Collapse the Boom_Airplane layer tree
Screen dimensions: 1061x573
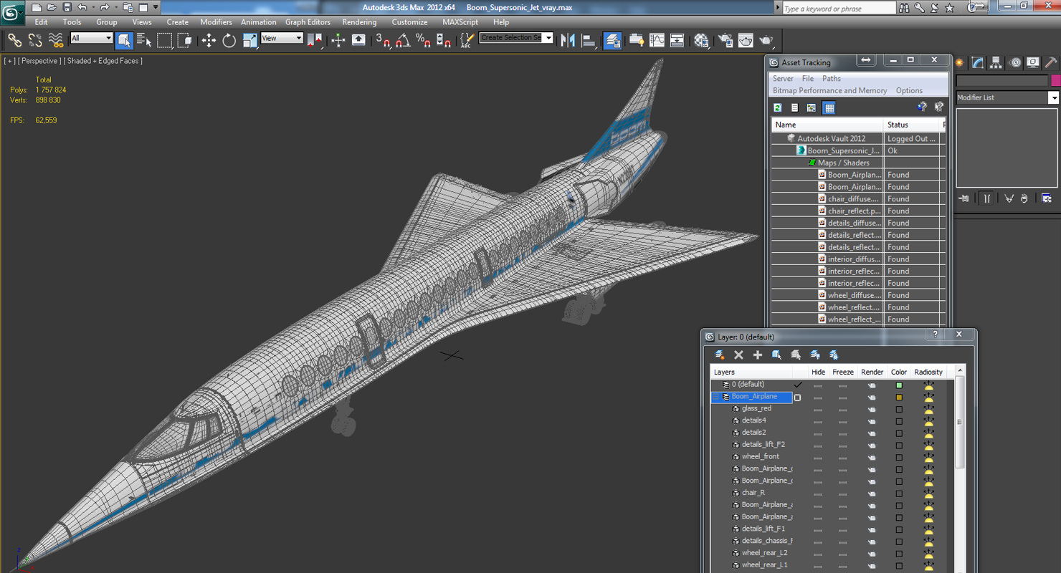pos(715,397)
